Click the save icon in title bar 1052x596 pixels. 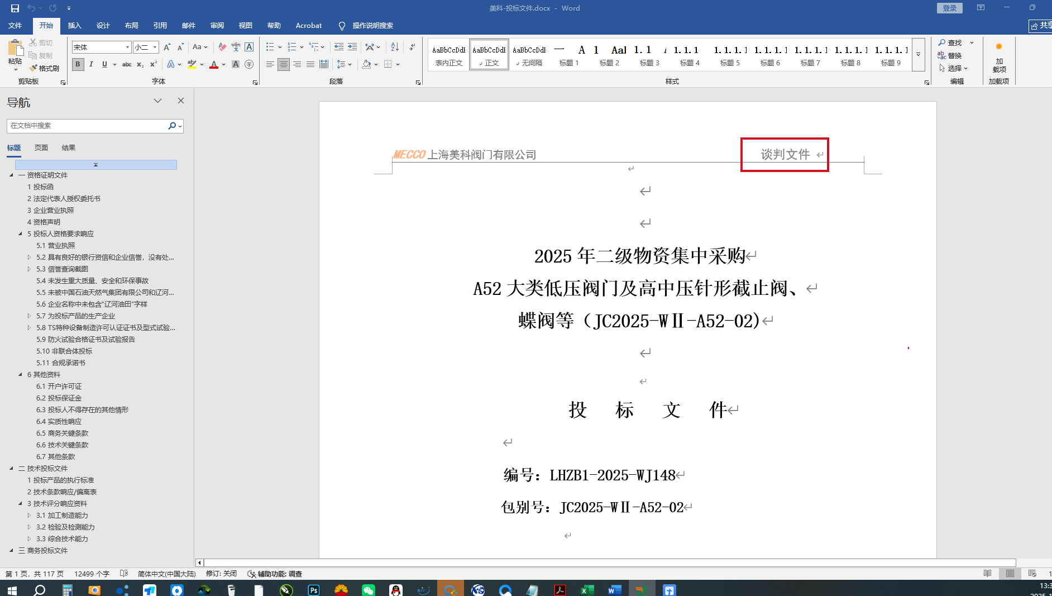[15, 8]
